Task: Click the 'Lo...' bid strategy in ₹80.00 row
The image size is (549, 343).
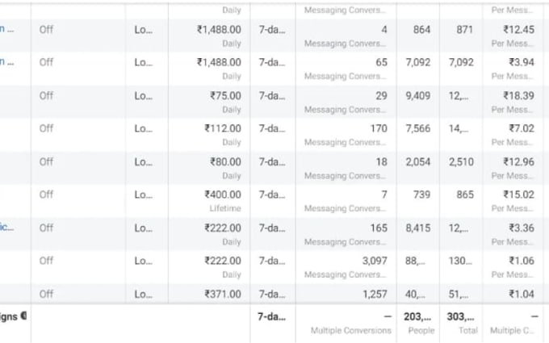Action: (x=143, y=161)
